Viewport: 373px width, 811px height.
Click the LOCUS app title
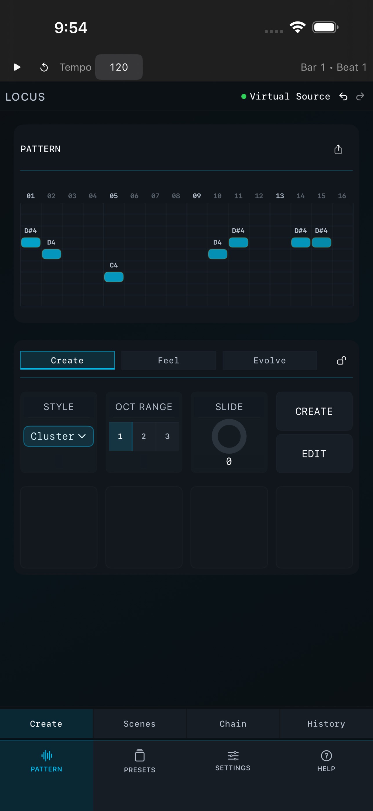click(x=25, y=97)
